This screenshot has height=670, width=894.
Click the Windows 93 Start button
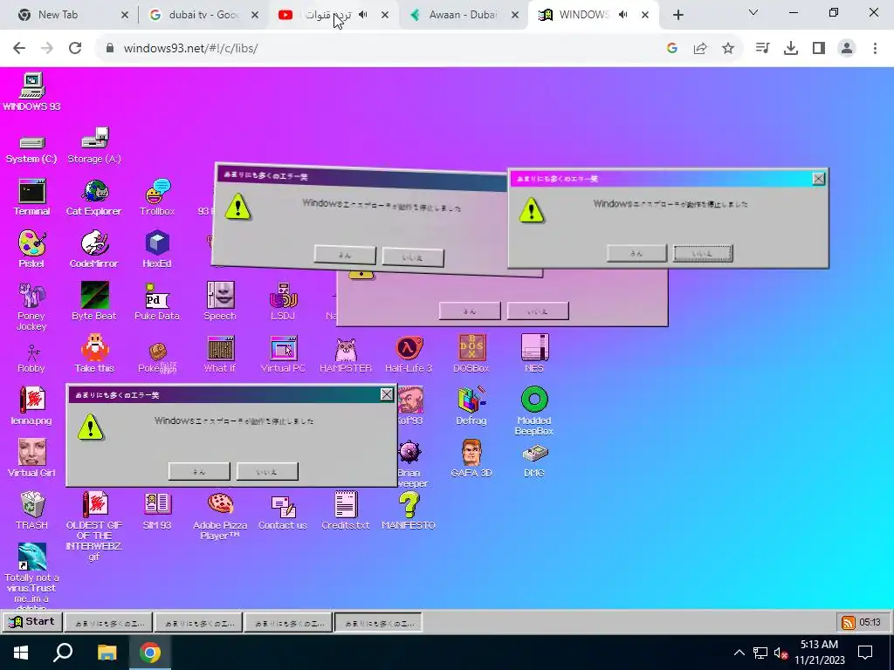[x=32, y=621]
